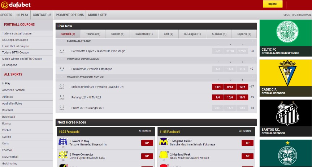Select the Golf (2) live tab
This screenshot has height=167, width=312.
pyautogui.click(x=168, y=34)
